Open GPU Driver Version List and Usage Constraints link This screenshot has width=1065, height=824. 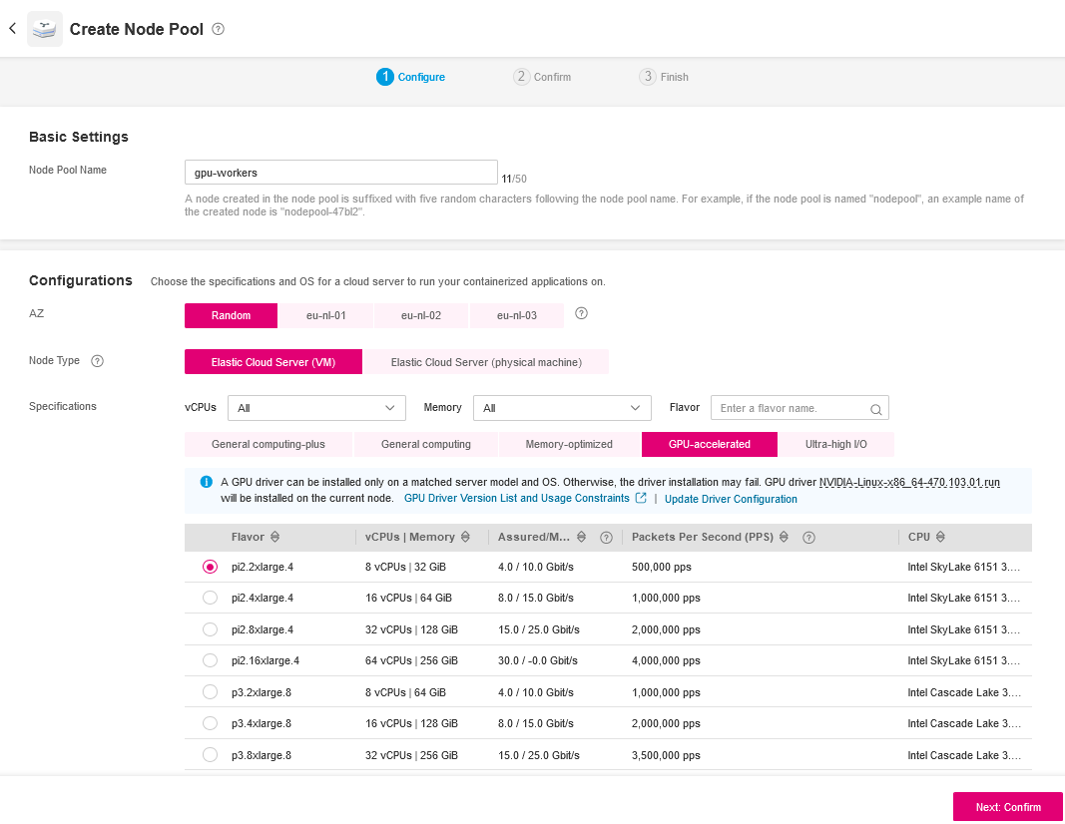click(x=516, y=498)
